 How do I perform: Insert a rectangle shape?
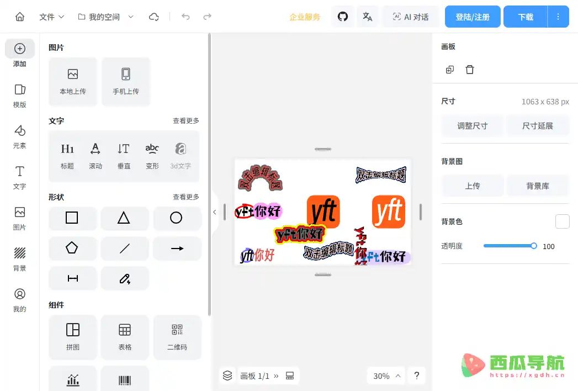[72, 218]
